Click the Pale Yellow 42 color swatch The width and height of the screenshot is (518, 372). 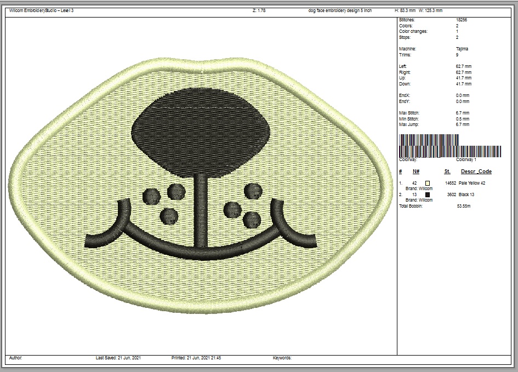[x=428, y=183]
